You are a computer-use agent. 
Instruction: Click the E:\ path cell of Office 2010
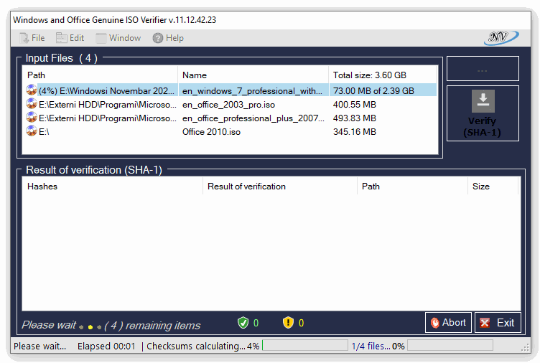pos(44,132)
